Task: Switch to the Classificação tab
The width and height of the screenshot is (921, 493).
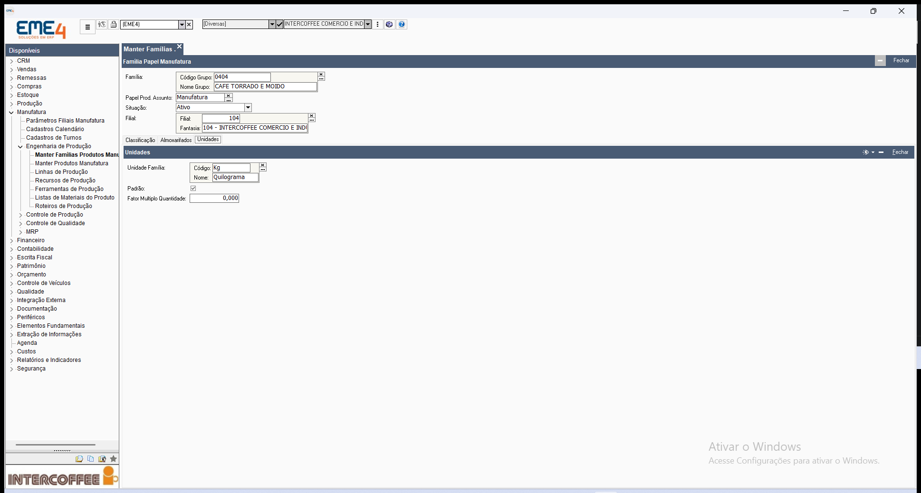Action: click(x=140, y=140)
